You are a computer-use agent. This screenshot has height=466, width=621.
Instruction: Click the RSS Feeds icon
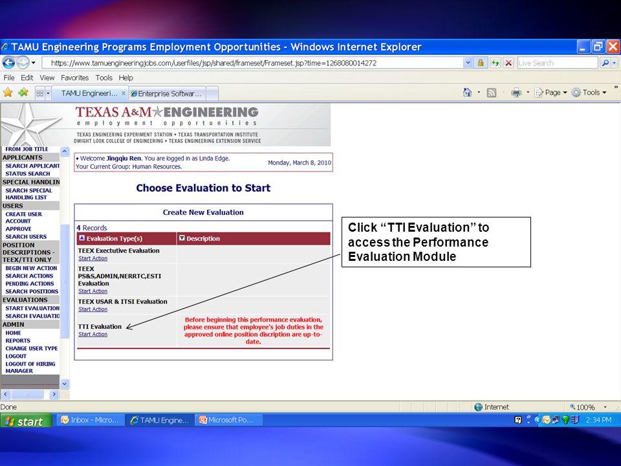pos(492,93)
